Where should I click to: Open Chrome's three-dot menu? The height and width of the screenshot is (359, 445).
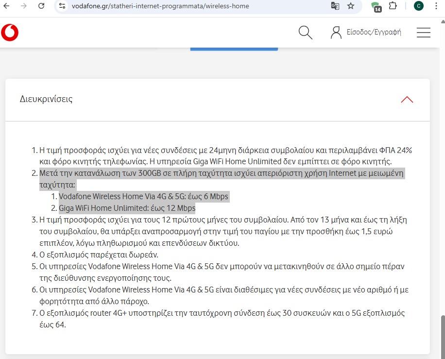click(x=437, y=6)
